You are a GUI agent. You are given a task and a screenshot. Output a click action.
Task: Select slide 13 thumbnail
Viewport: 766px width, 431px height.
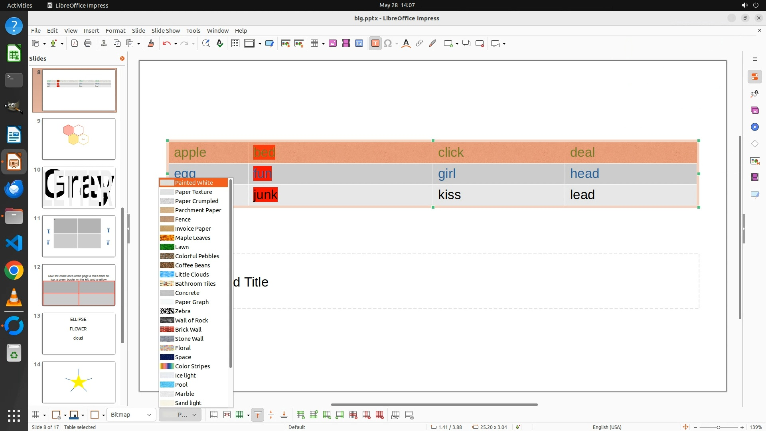79,334
